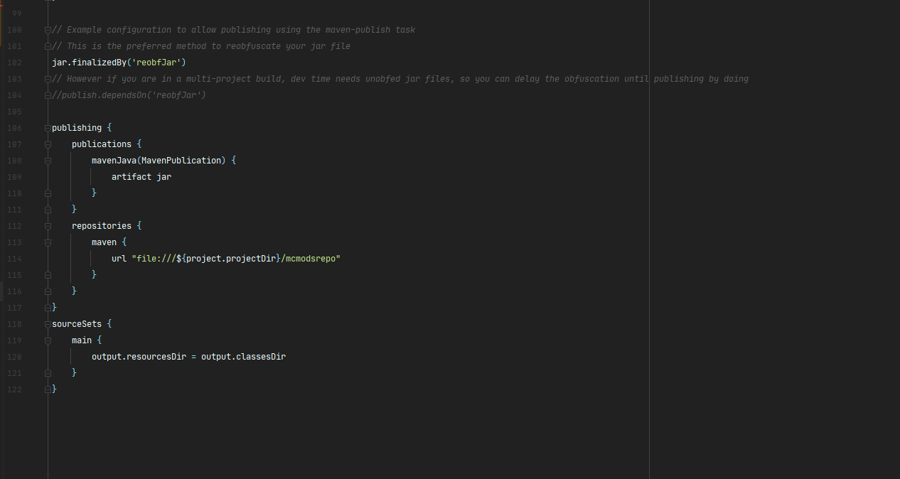Click line number 114 in the gutter
The width and height of the screenshot is (900, 479).
tap(14, 259)
